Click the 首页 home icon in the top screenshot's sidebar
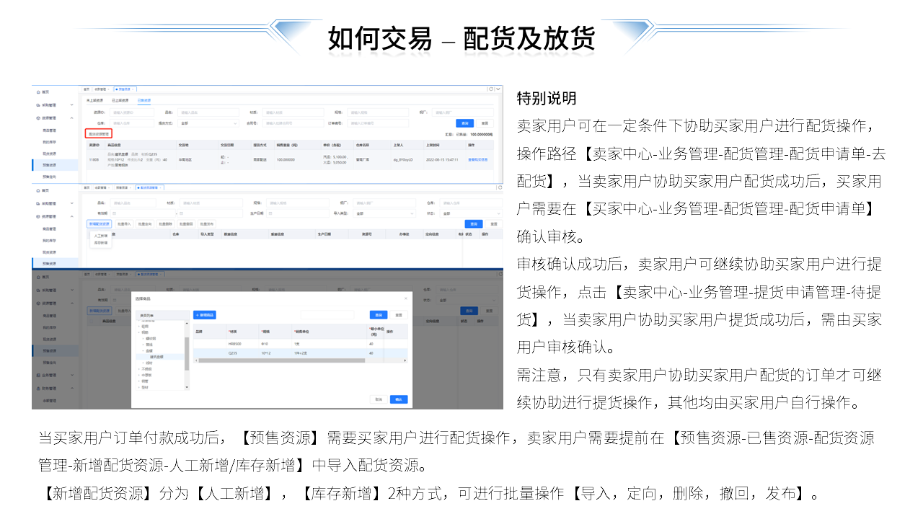 tap(37, 92)
